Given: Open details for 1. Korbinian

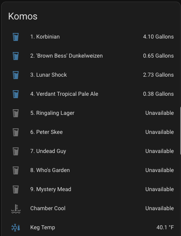Looking at the screenshot, I should (x=90, y=37).
